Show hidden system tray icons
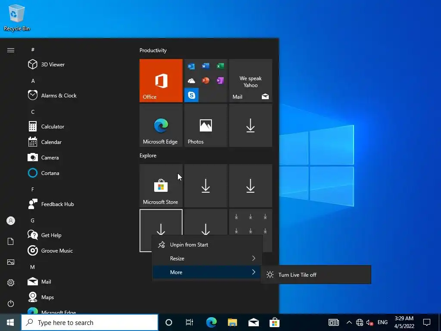441x331 pixels. point(349,322)
